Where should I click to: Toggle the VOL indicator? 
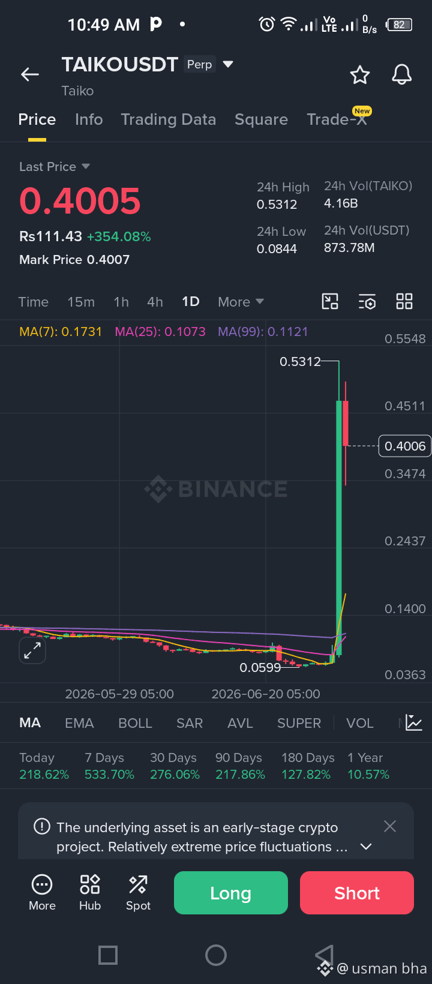click(x=360, y=723)
